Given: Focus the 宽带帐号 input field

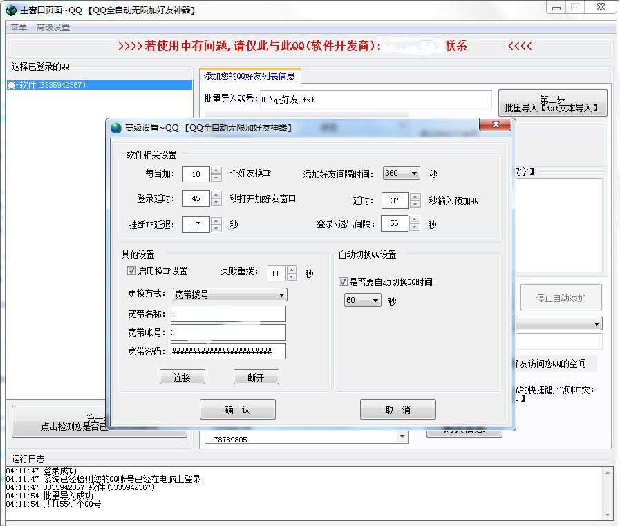Looking at the screenshot, I should [x=228, y=332].
